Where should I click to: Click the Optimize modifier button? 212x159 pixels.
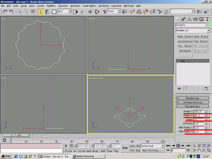point(185,51)
